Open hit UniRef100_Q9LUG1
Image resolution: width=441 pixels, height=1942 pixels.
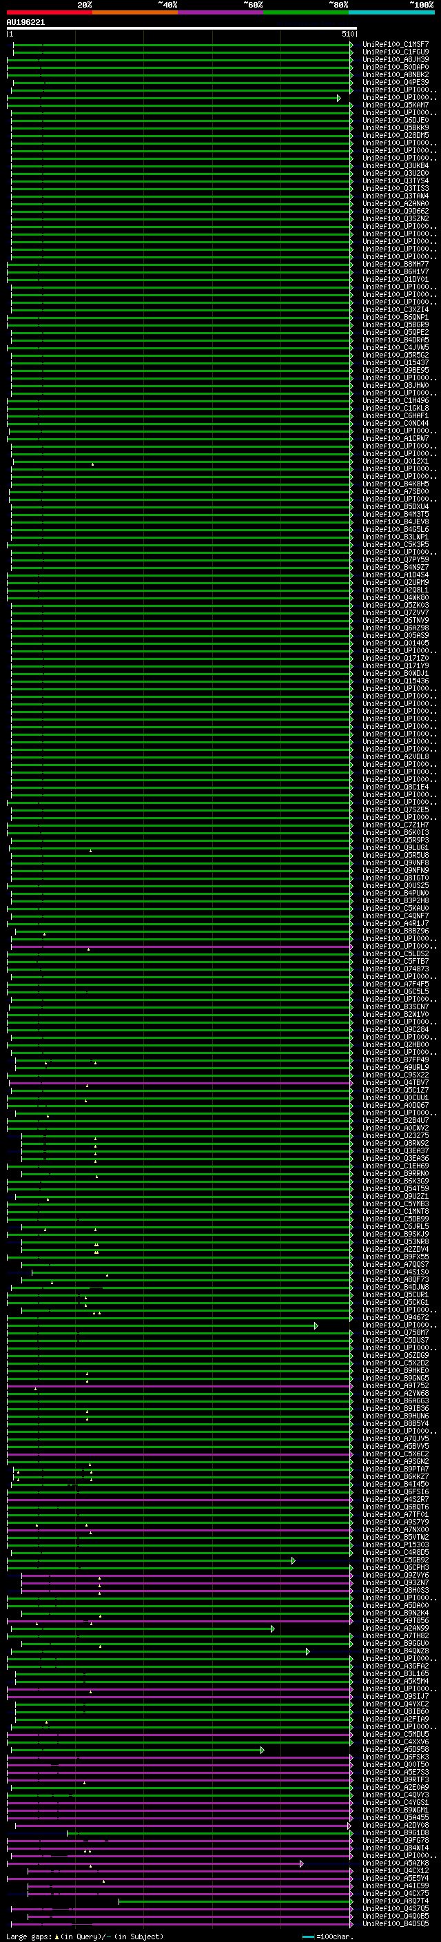(396, 847)
